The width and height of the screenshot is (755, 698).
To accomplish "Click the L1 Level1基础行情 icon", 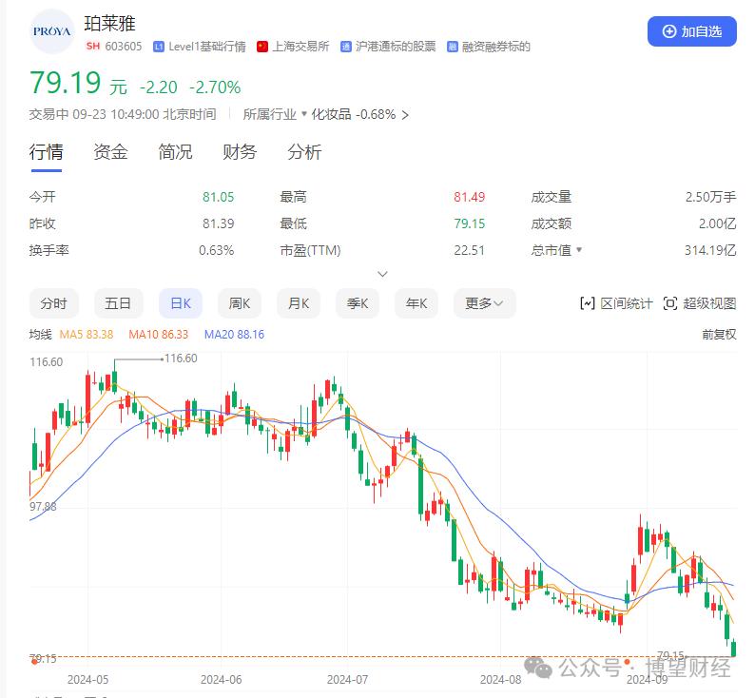I will click(x=159, y=47).
